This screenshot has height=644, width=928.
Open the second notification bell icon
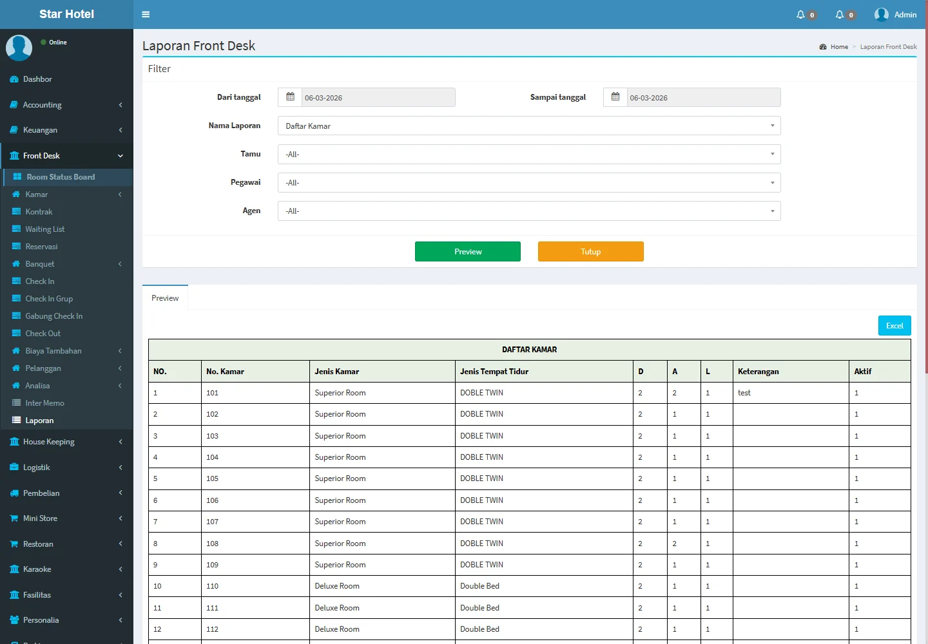coord(840,14)
